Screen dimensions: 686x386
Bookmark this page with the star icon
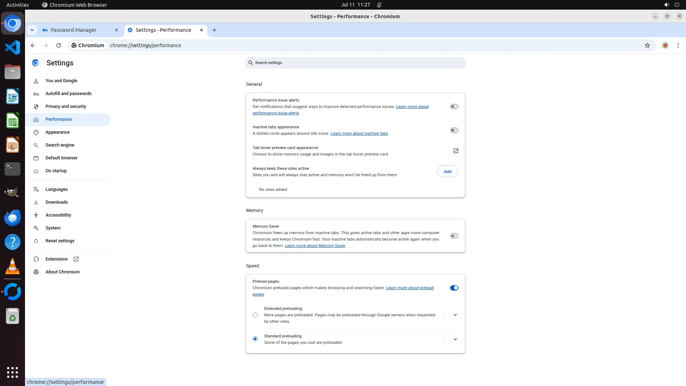tap(647, 45)
